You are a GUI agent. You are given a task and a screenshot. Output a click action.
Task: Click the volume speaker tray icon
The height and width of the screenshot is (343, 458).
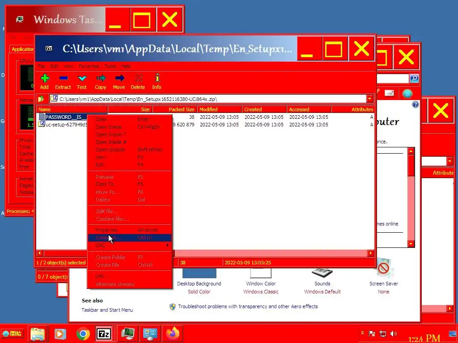394,333
